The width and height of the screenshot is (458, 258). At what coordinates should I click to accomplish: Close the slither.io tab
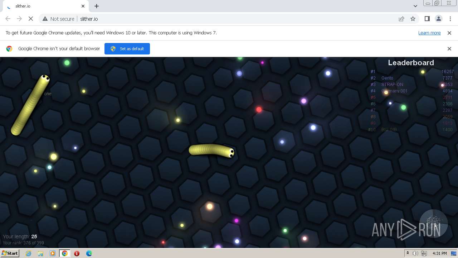[83, 6]
